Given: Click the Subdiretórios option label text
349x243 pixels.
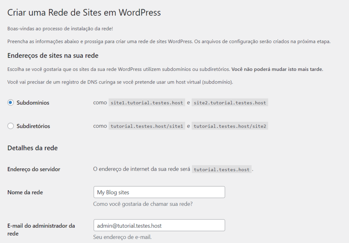Looking at the screenshot, I should (33, 126).
